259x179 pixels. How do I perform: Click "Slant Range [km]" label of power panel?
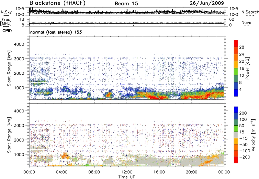pos(9,68)
